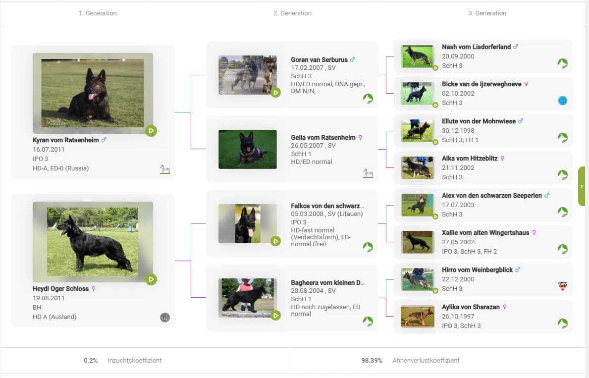Click play icon on Kyran vom Ratsenheim photo
Image resolution: width=589 pixels, height=378 pixels.
tap(151, 131)
